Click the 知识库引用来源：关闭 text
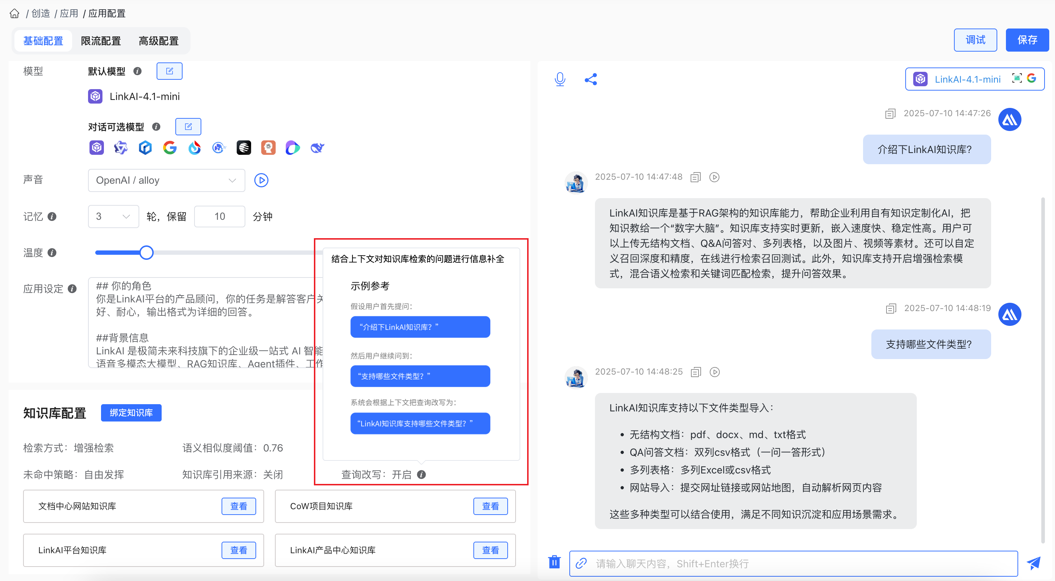This screenshot has height=581, width=1055. 233,475
